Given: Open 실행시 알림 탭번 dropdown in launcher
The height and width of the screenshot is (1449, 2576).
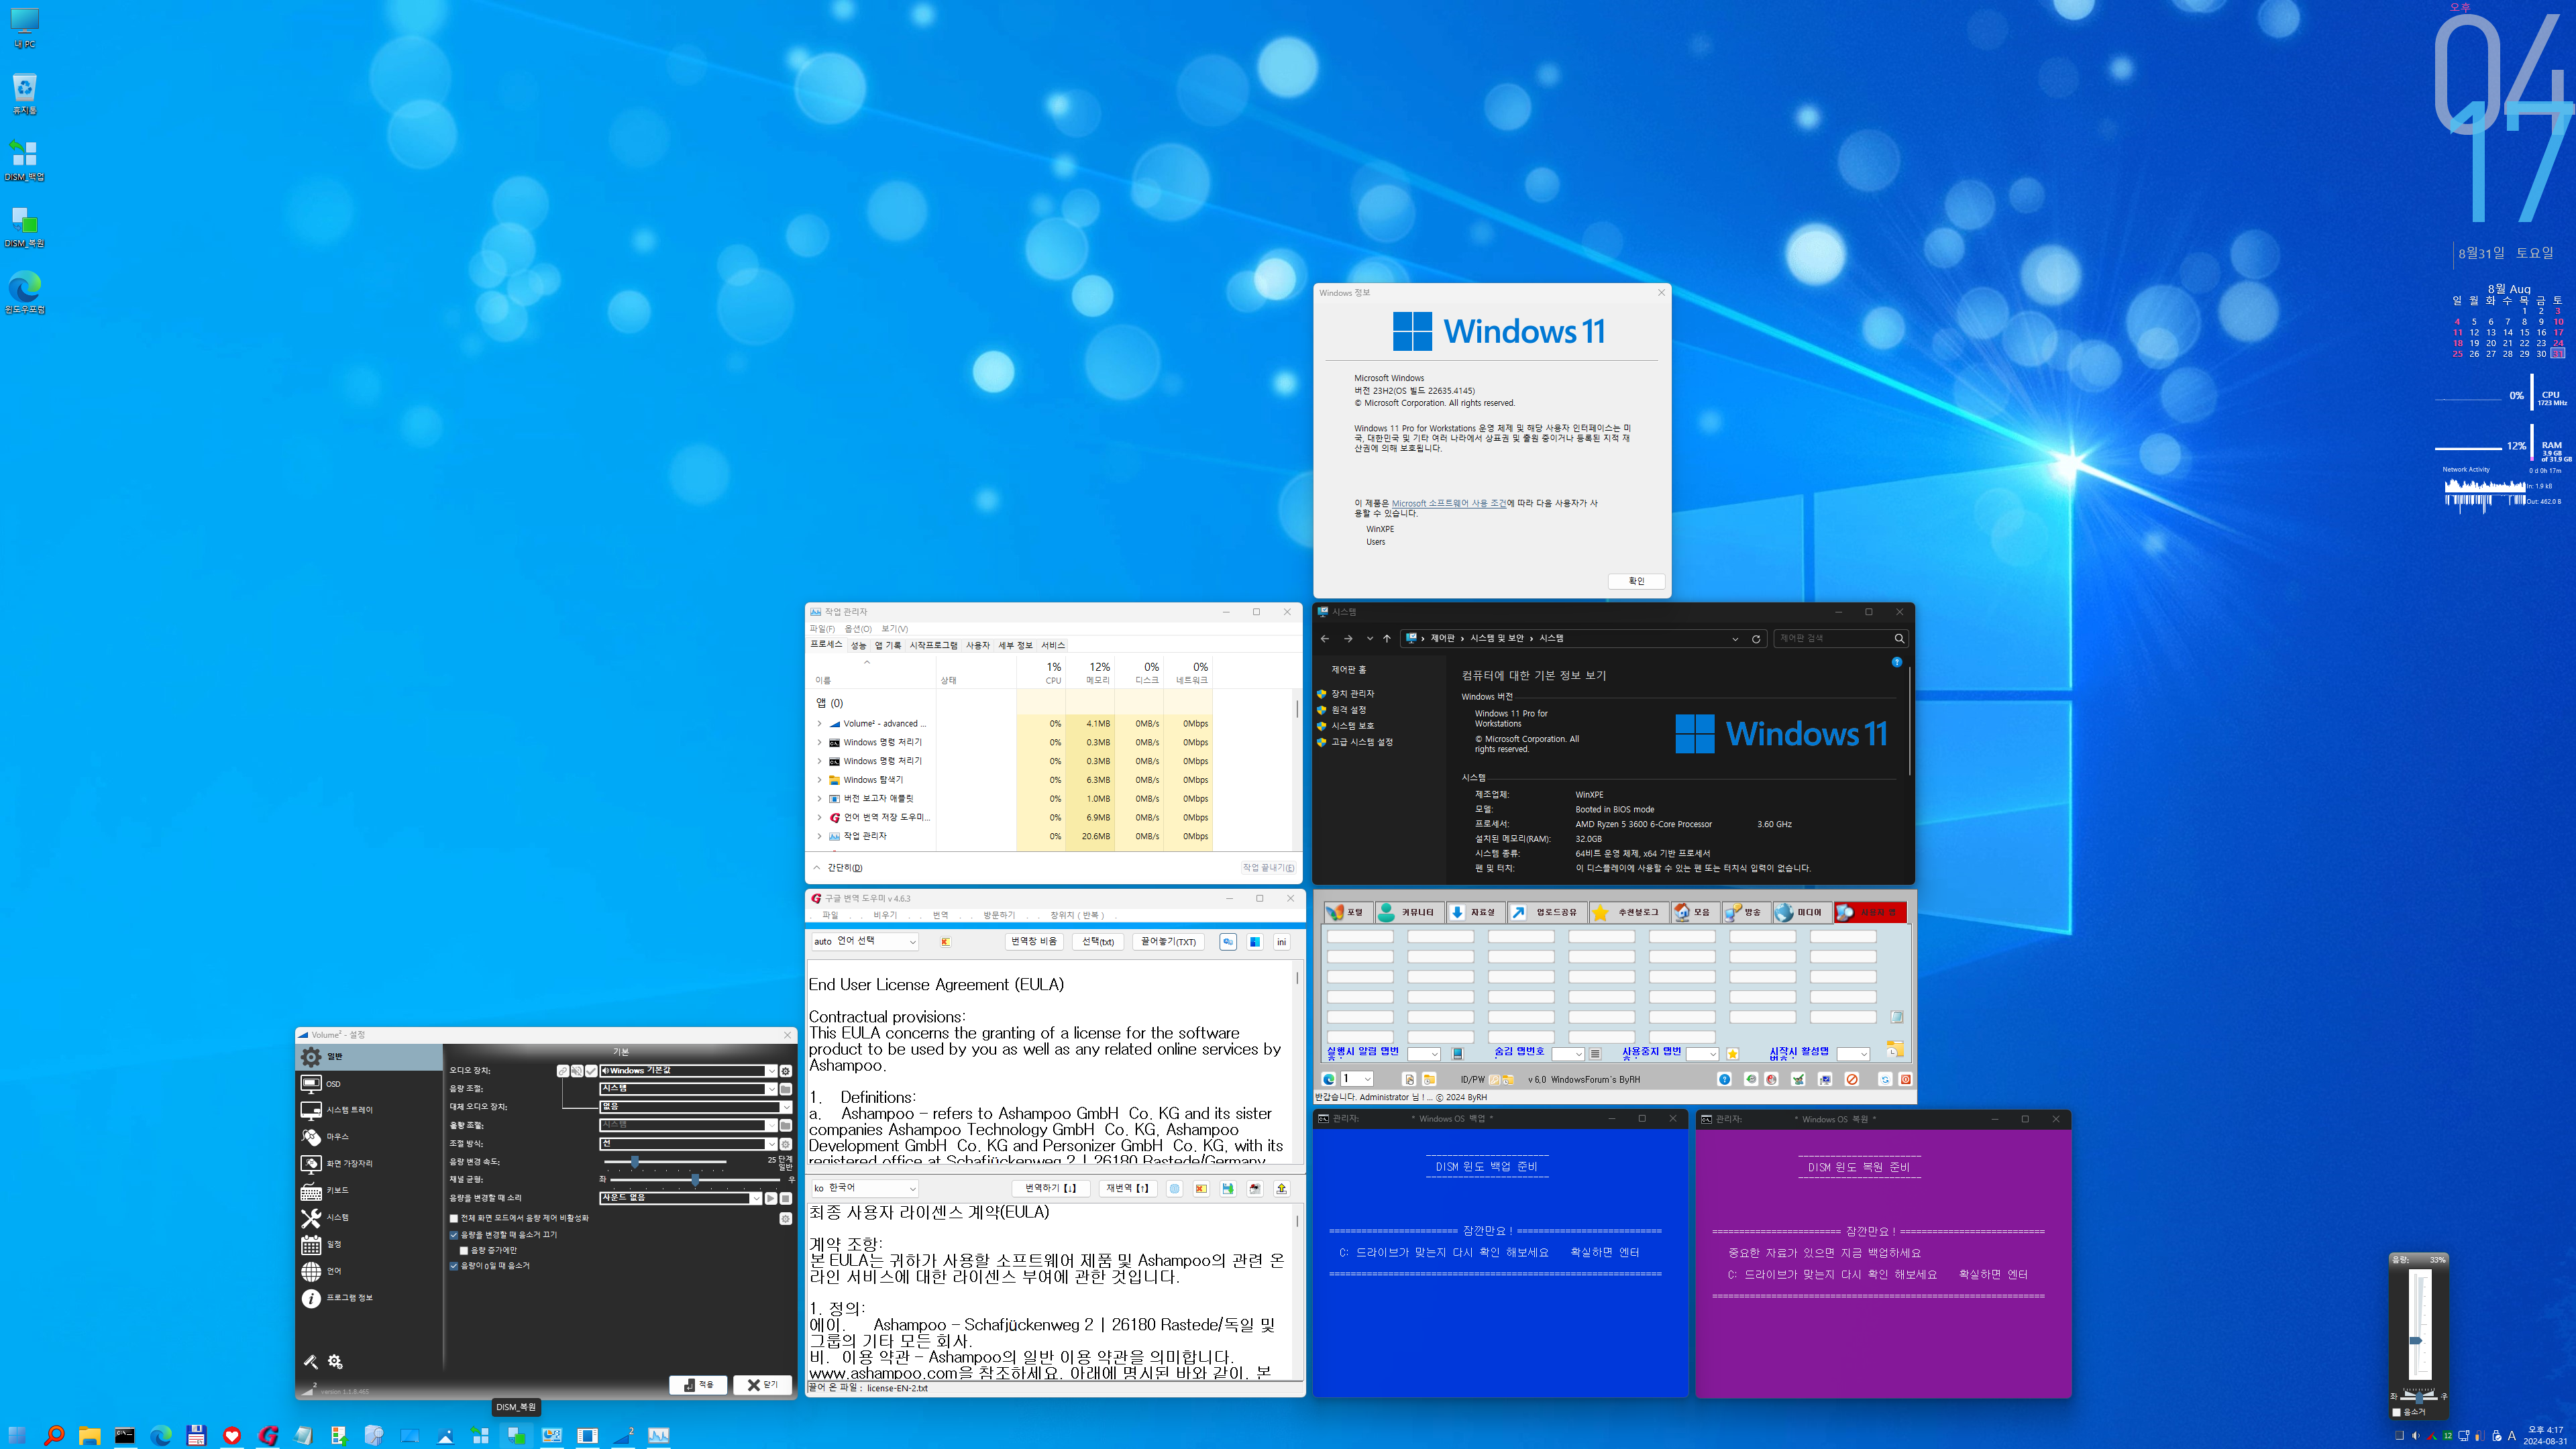Looking at the screenshot, I should (1423, 1054).
